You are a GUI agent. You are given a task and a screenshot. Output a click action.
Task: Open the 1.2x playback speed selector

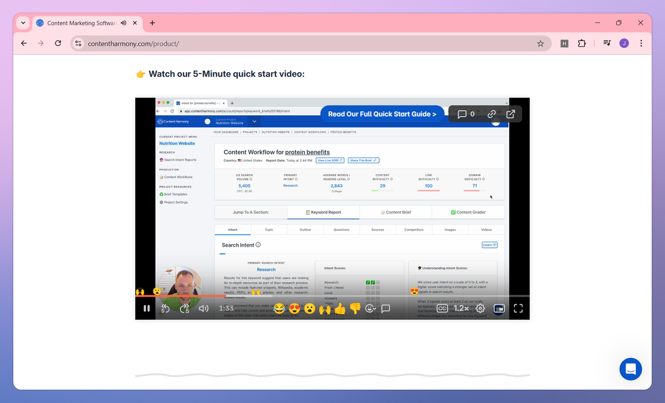point(461,308)
